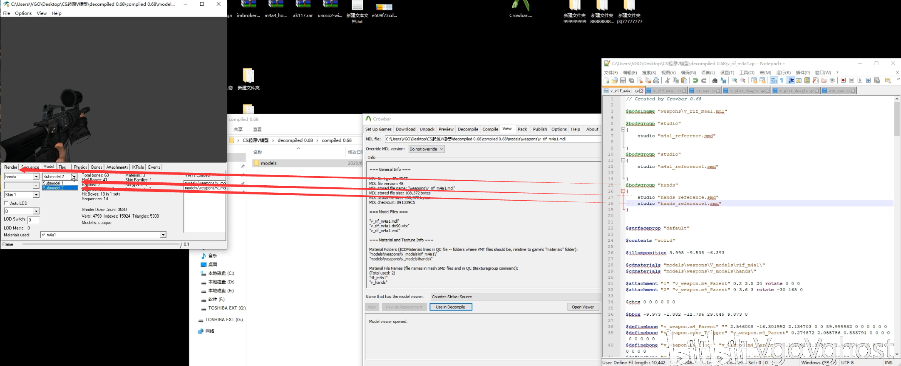Image resolution: width=901 pixels, height=366 pixels.
Task: Click Start Recording macro red dot
Action: pos(843,81)
